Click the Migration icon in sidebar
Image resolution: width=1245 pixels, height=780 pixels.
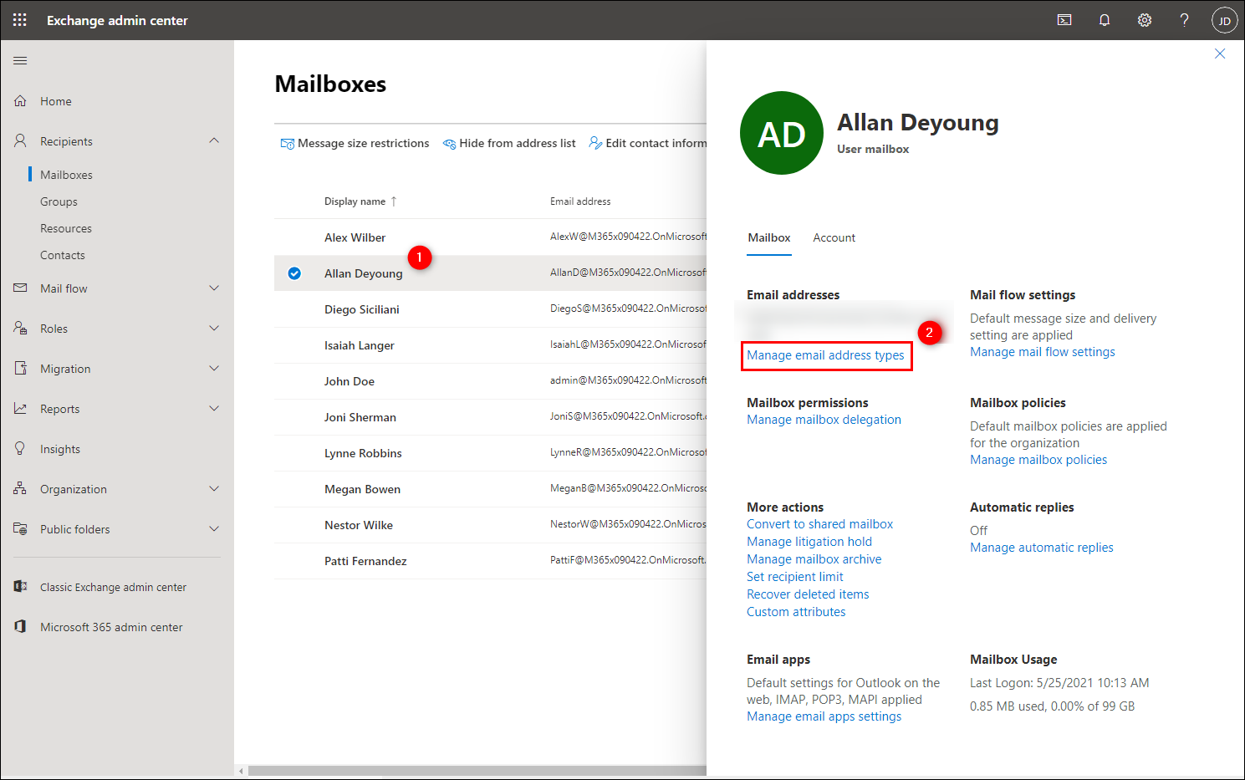click(20, 369)
